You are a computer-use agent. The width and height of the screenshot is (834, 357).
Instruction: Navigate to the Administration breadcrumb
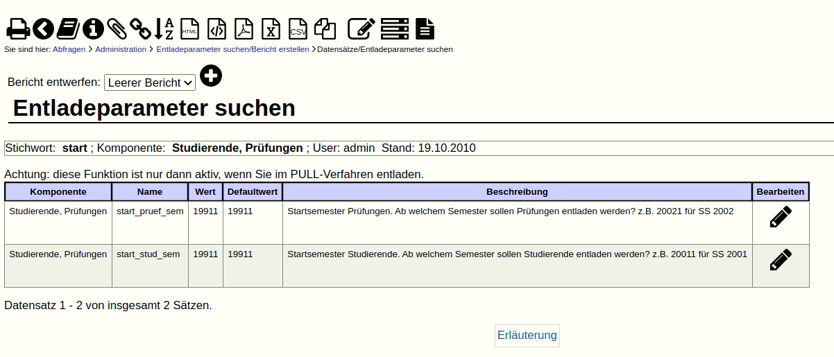(121, 49)
